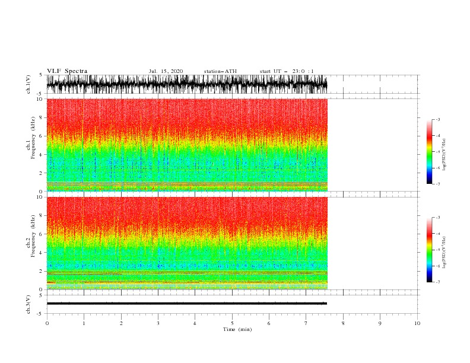Select lower color bar "log(PSD)(V²/Hz)" label
The image size is (470, 363).
point(444,253)
